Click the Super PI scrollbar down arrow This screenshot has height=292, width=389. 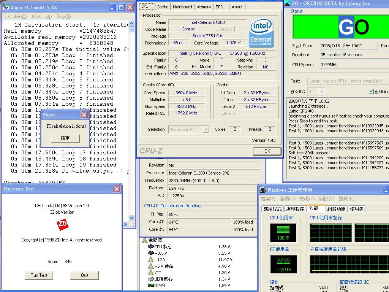point(132,218)
